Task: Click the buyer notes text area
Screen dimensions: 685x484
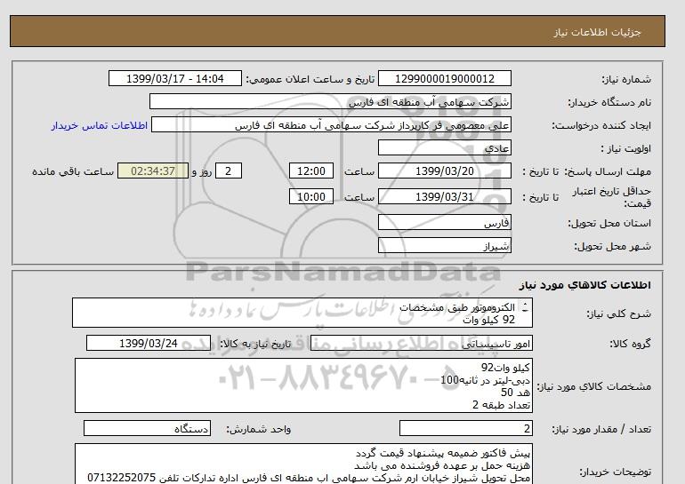Action: click(303, 464)
